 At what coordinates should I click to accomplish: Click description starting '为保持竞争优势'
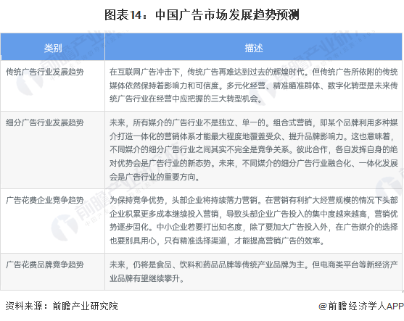(254, 220)
